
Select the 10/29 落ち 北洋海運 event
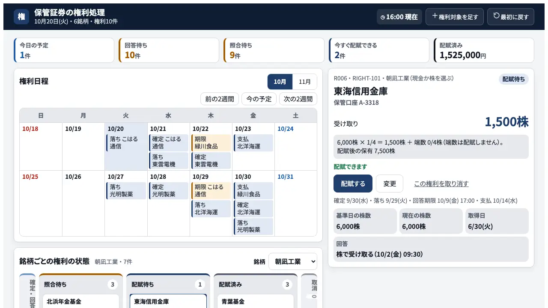tap(211, 209)
